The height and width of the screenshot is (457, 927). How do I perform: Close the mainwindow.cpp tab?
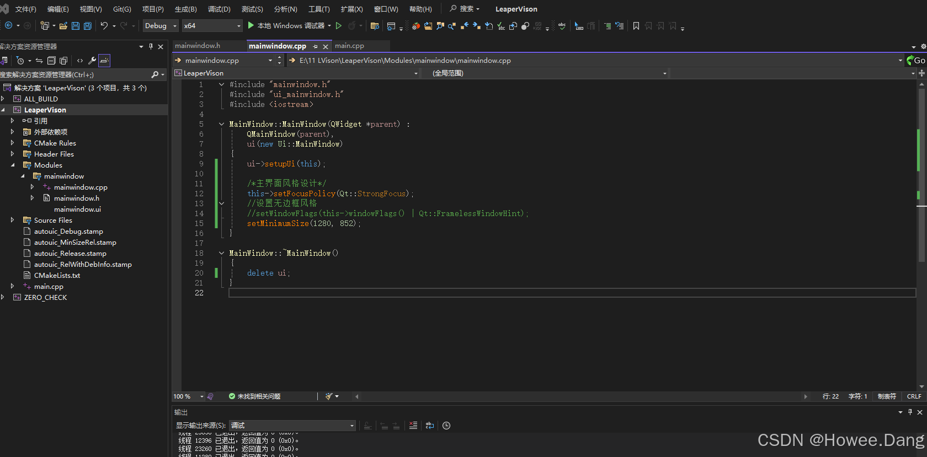(326, 46)
